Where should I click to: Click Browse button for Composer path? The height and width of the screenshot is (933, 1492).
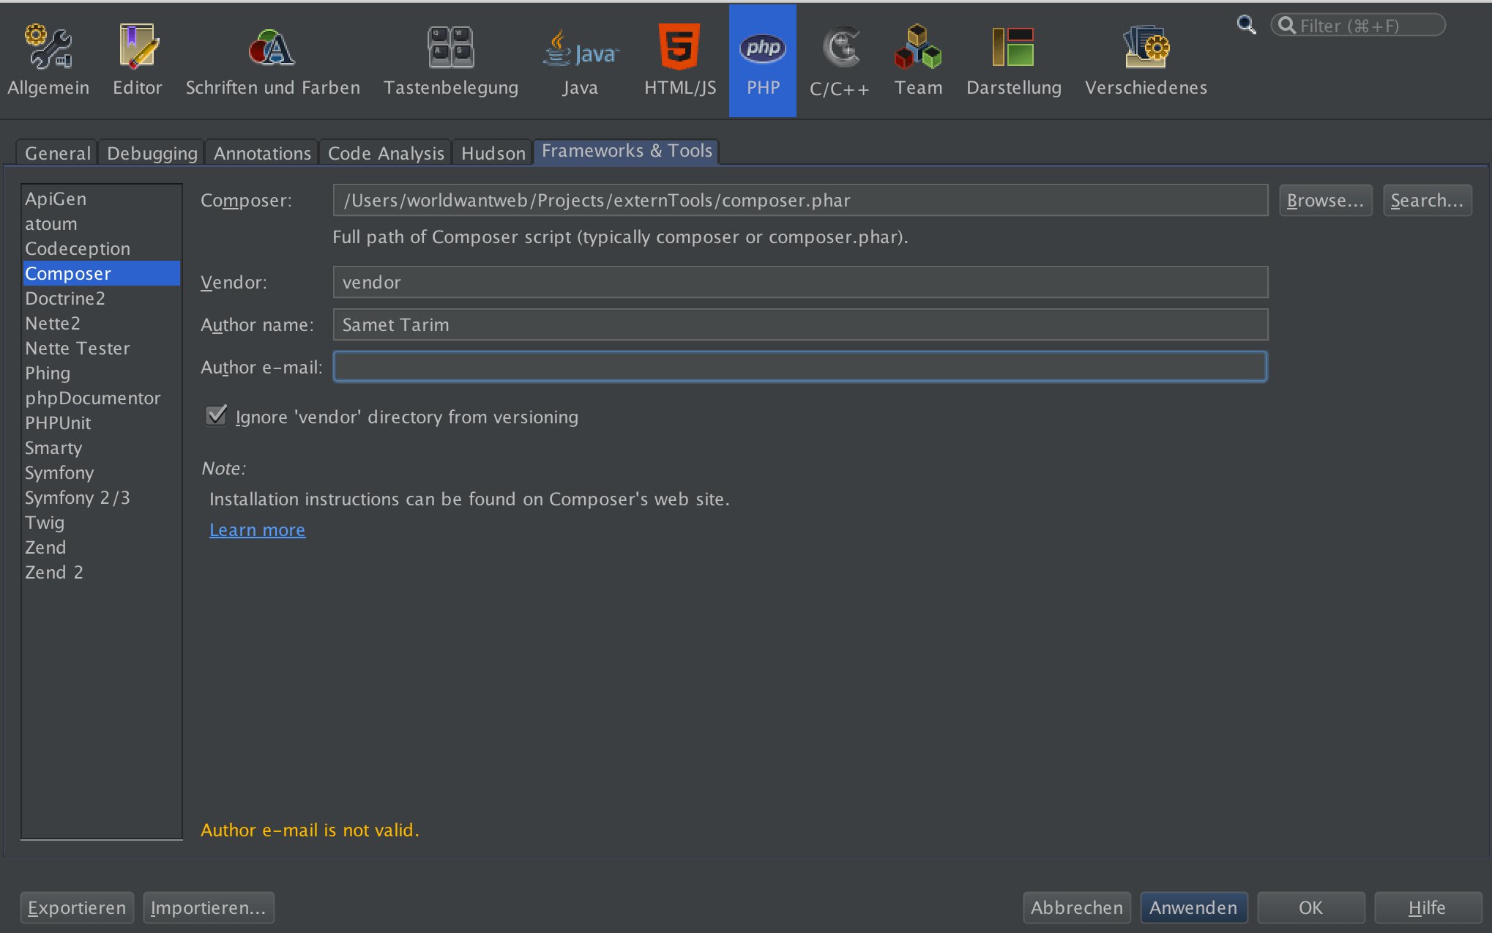(1324, 200)
